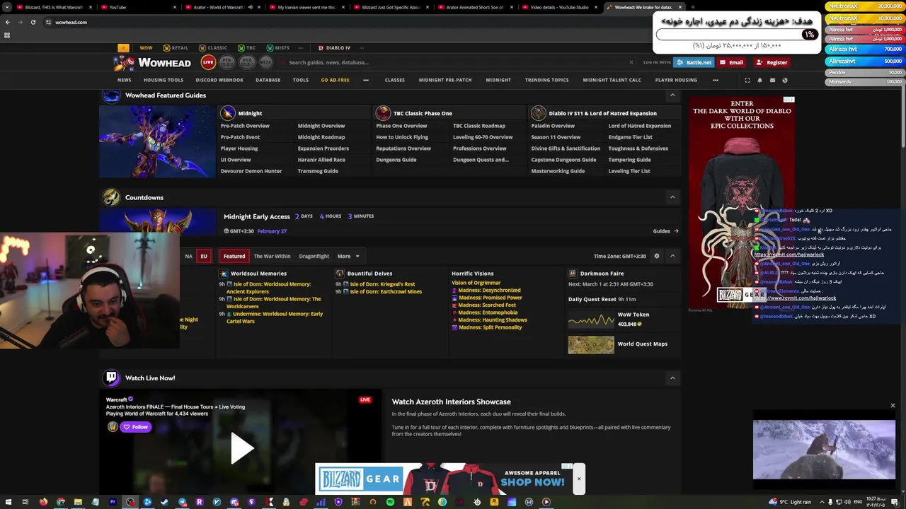Open Firefox from the taskbar
906x509 pixels.
tap(43, 502)
